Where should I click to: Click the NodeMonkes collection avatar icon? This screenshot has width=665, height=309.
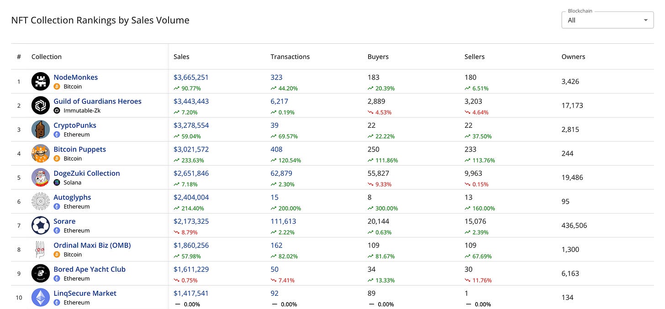click(x=41, y=82)
